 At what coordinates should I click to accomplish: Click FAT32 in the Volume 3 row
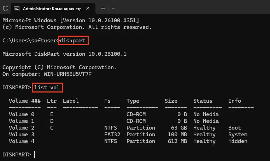coord(112,135)
